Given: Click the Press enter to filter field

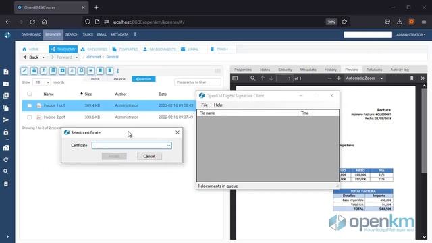Looking at the screenshot, I should click(x=198, y=82).
